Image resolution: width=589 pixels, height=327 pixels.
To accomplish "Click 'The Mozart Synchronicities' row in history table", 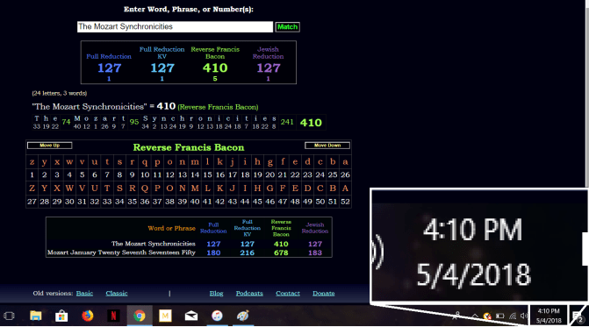I will click(x=154, y=244).
